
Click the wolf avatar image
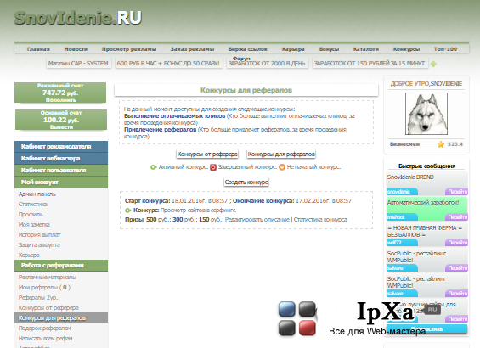[426, 114]
